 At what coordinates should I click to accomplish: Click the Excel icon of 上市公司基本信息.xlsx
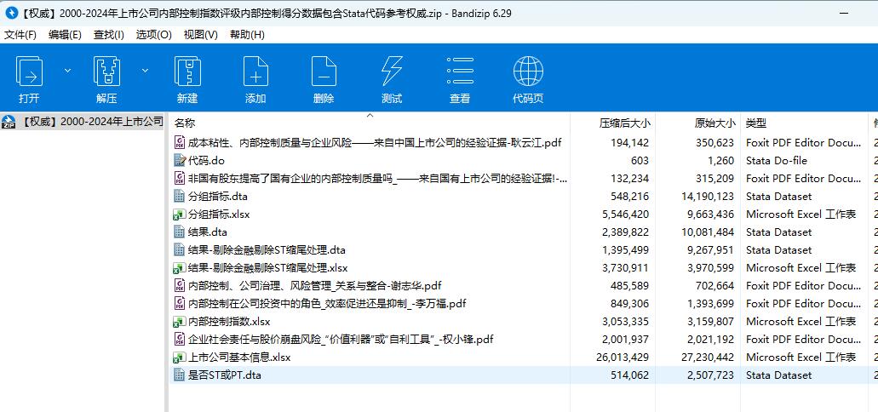point(180,358)
